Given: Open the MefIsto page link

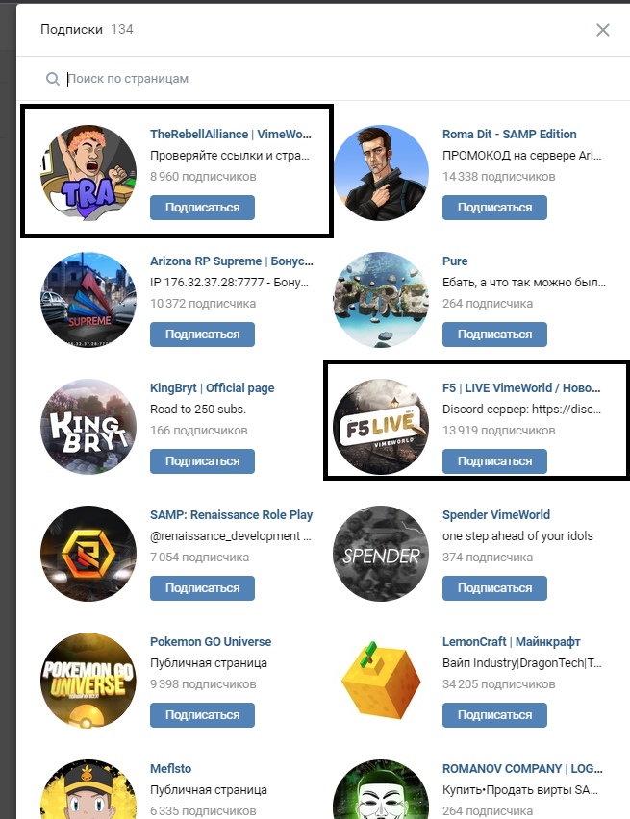Looking at the screenshot, I should coord(170,769).
